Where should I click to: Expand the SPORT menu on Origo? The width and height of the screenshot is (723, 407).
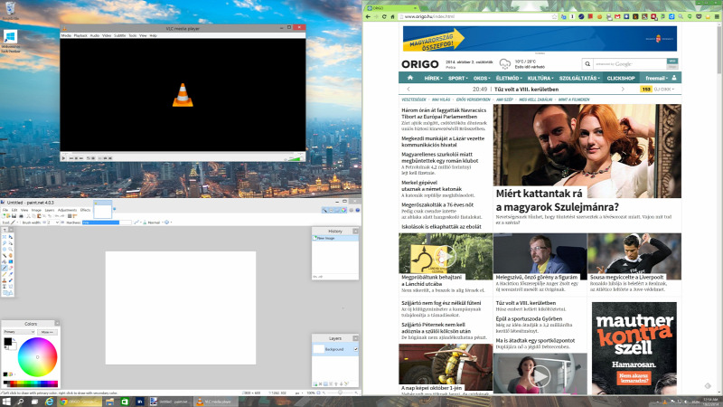[x=457, y=78]
